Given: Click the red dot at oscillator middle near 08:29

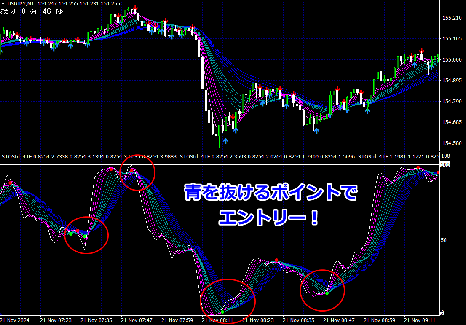Looking at the screenshot, I should click(x=276, y=260).
